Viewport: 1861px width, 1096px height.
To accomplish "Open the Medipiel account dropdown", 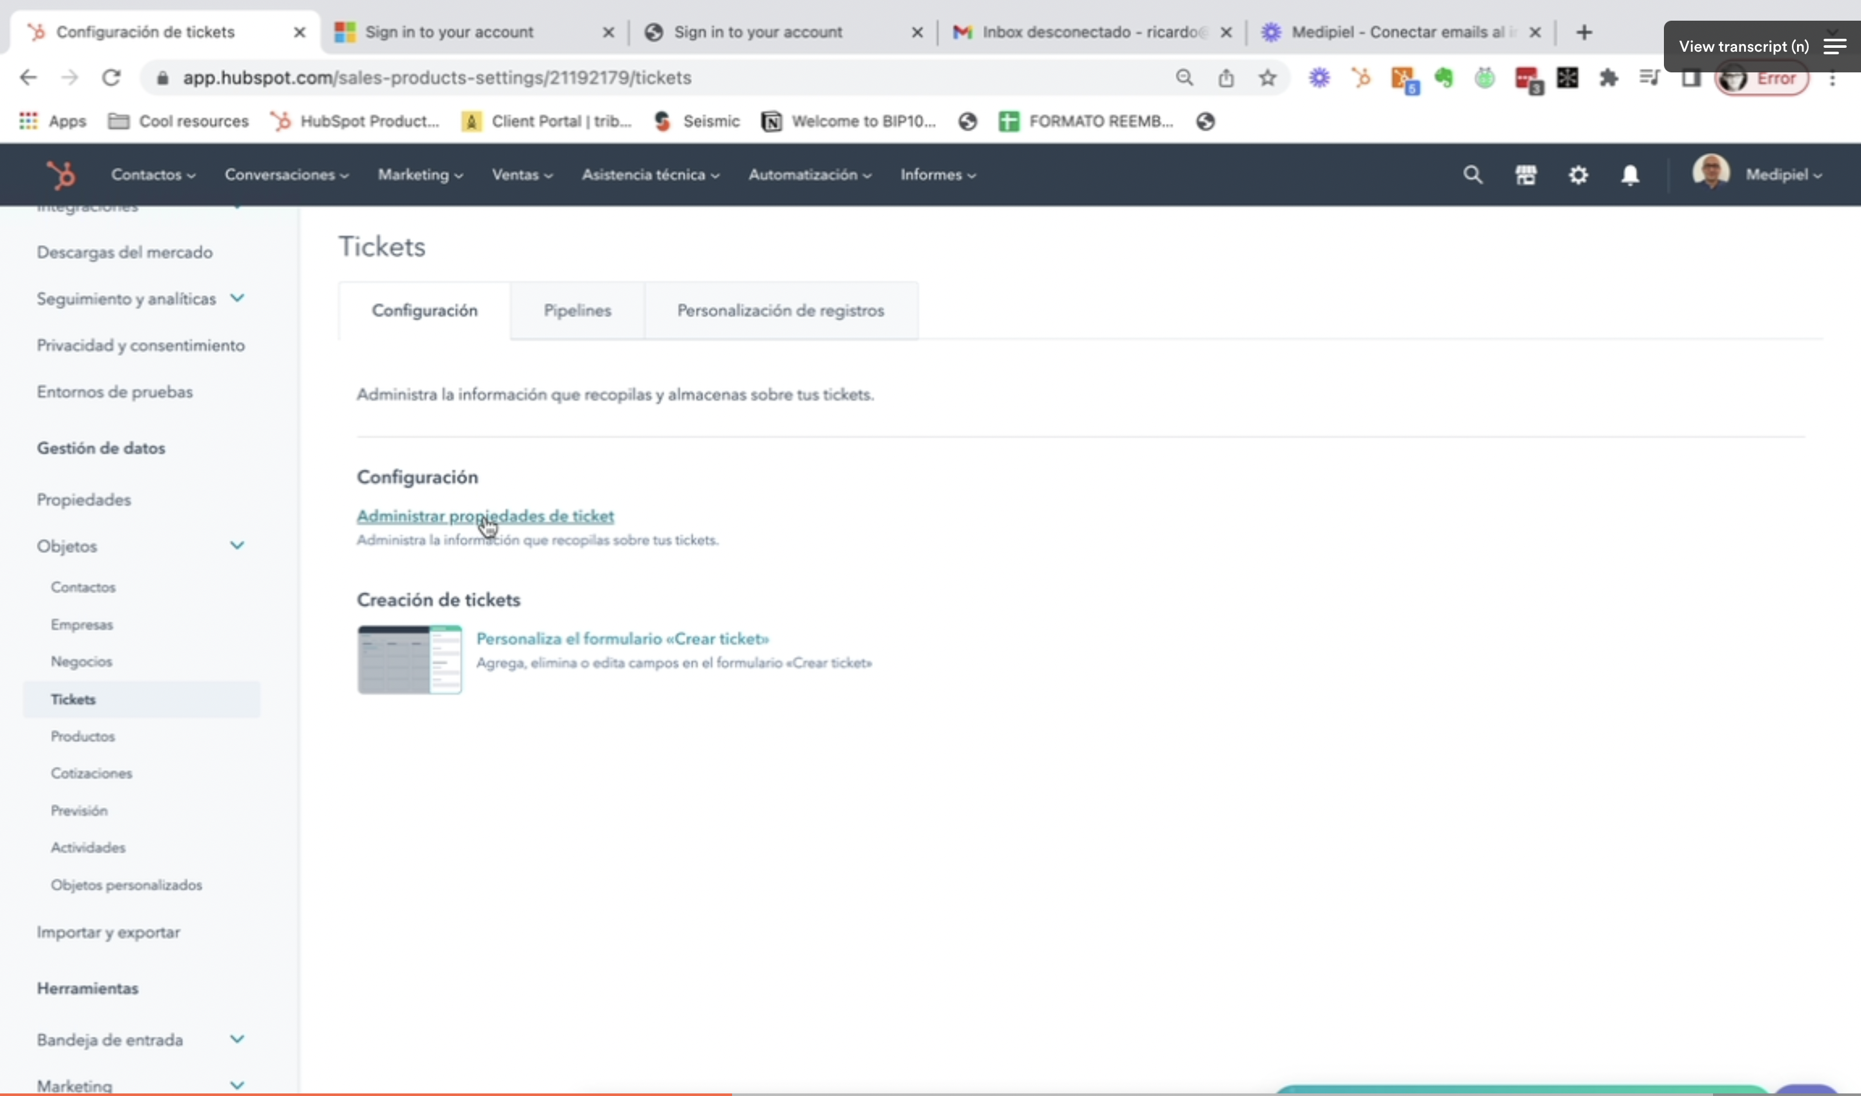I will tap(1783, 175).
